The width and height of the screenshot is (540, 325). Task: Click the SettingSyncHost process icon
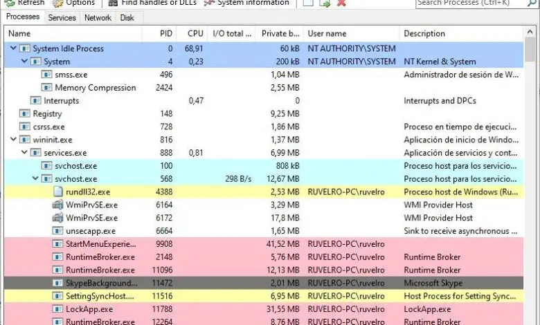click(57, 296)
